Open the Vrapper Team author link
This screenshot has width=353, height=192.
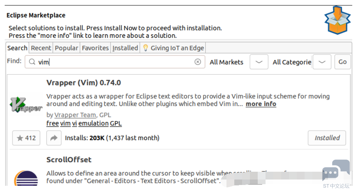coord(75,115)
